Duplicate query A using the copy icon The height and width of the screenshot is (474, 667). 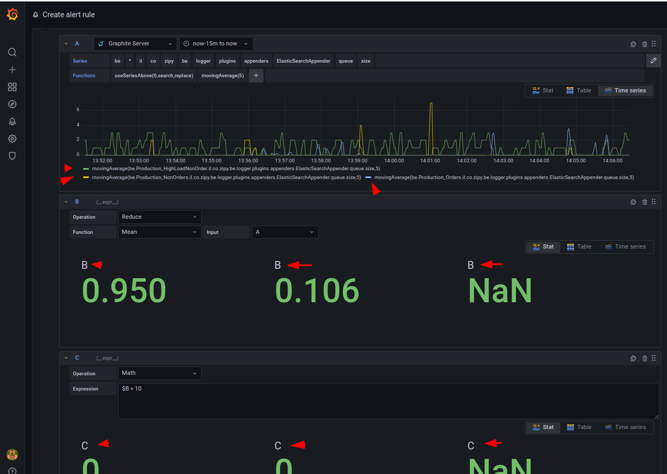click(633, 44)
